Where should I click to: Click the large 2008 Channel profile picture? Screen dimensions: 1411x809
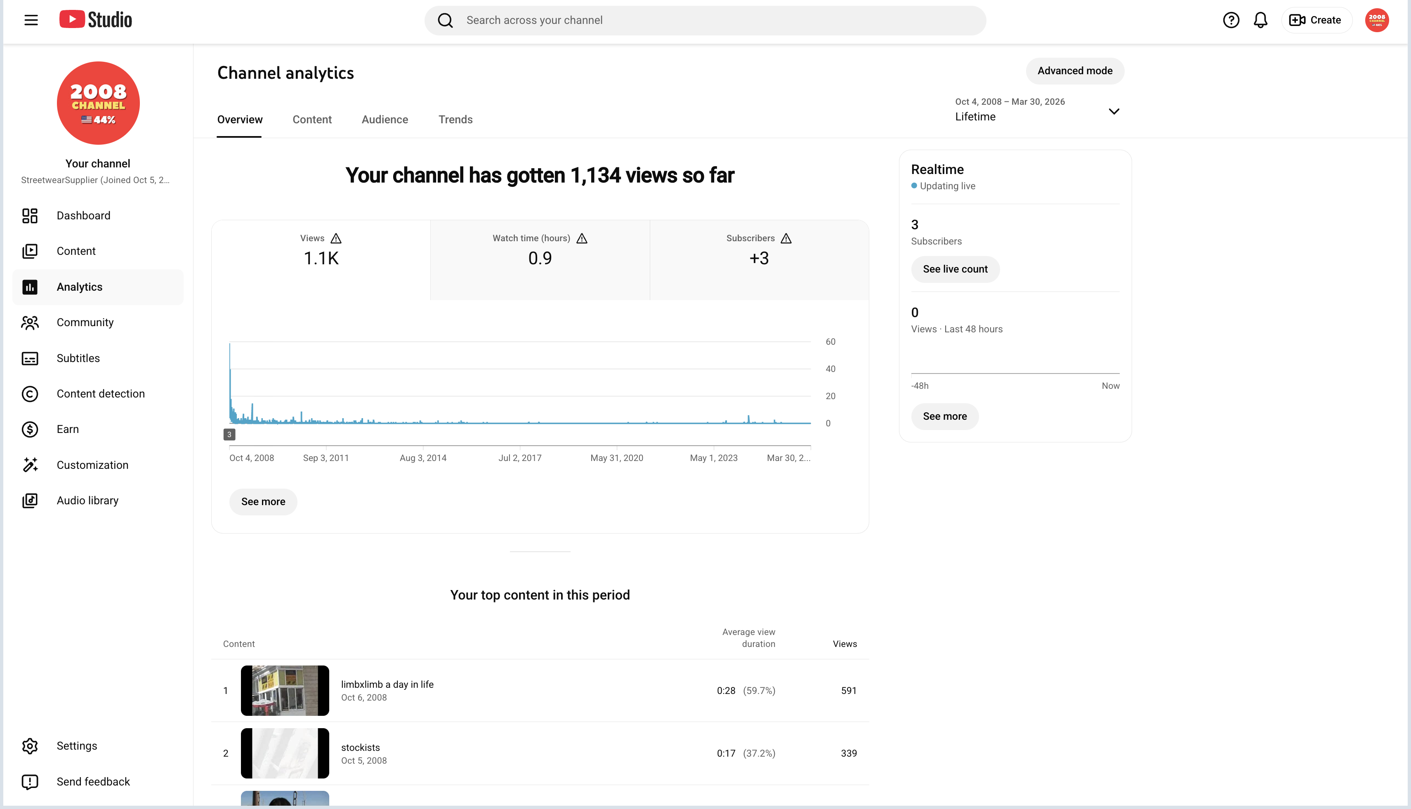99,103
